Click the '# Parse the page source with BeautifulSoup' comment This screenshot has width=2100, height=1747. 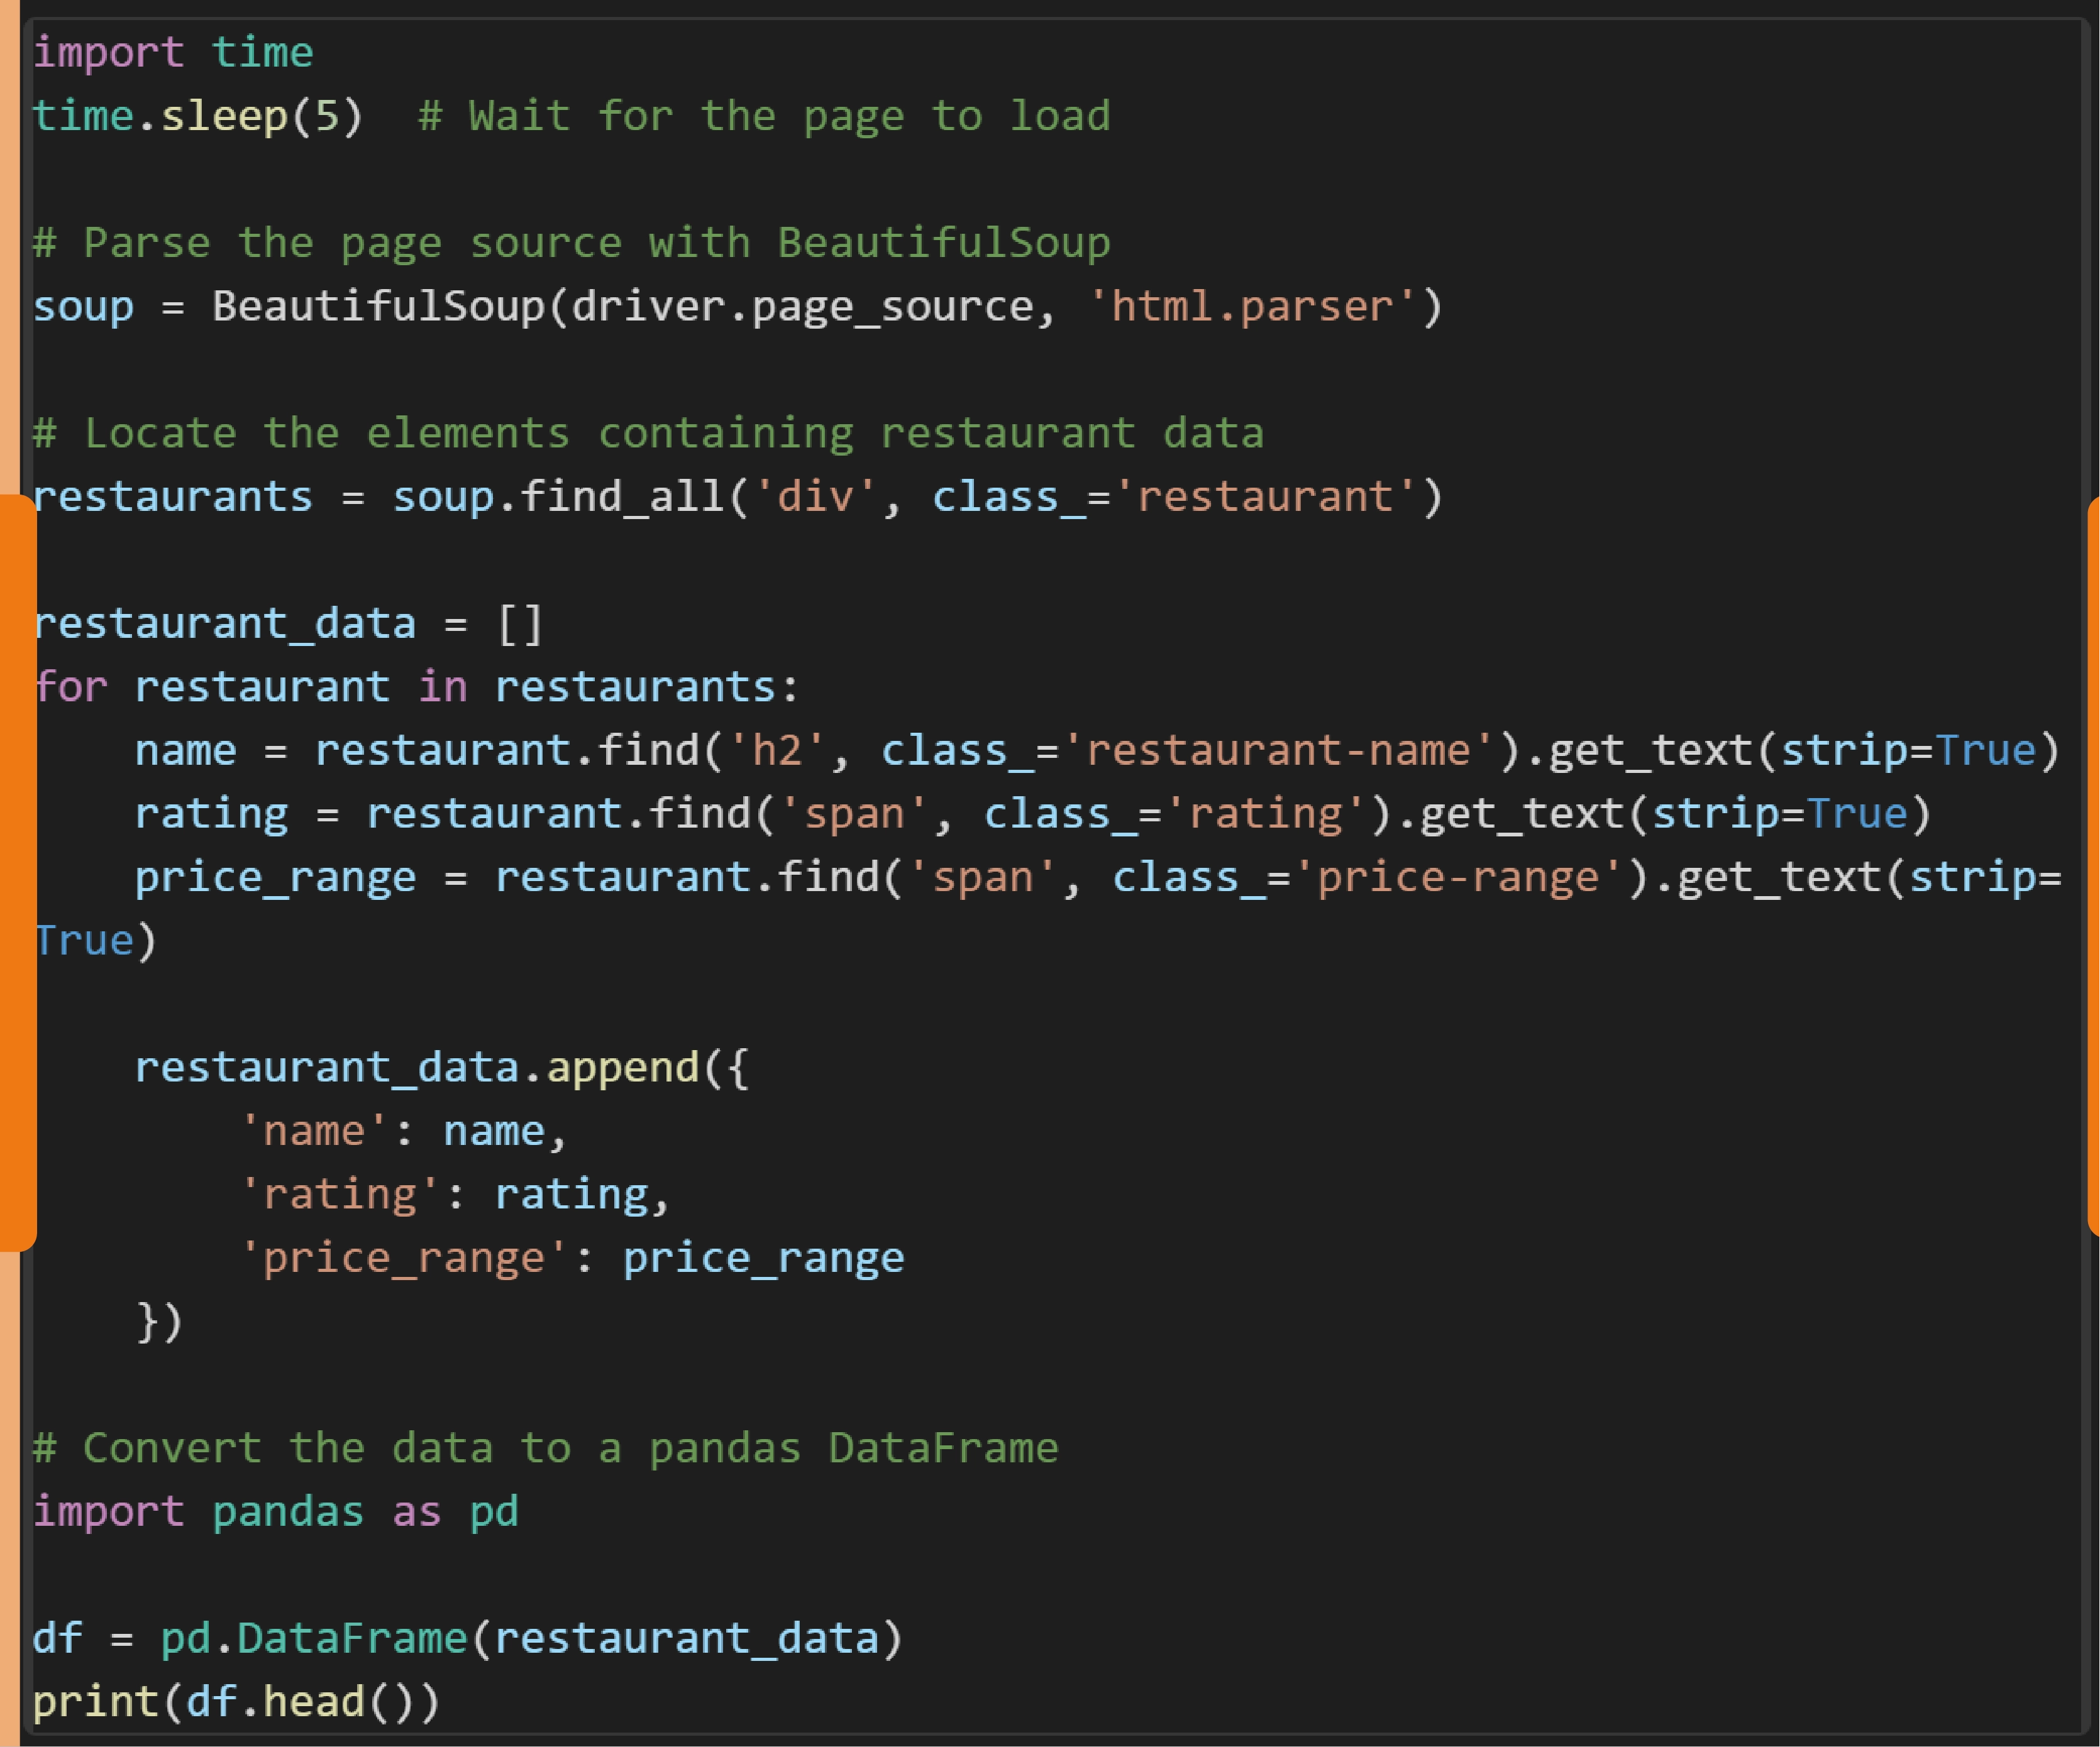[571, 243]
